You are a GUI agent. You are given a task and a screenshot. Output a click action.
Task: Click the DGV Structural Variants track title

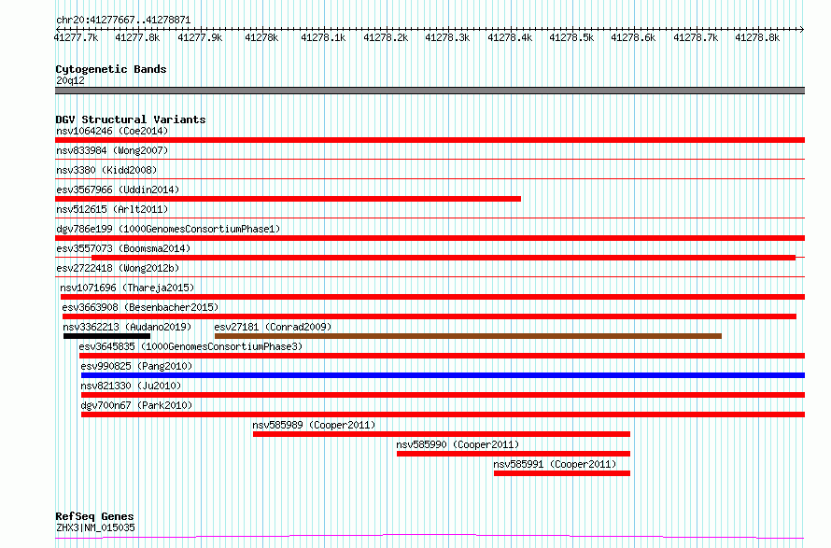(x=131, y=119)
